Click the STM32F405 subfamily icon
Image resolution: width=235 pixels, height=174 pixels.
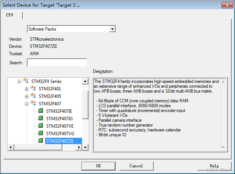coord(33,96)
